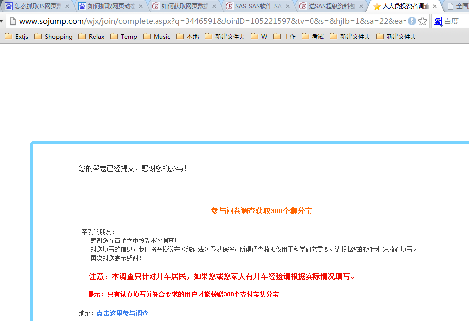Click the page icon in address bar
The width and height of the screenshot is (469, 321).
(x=13, y=21)
